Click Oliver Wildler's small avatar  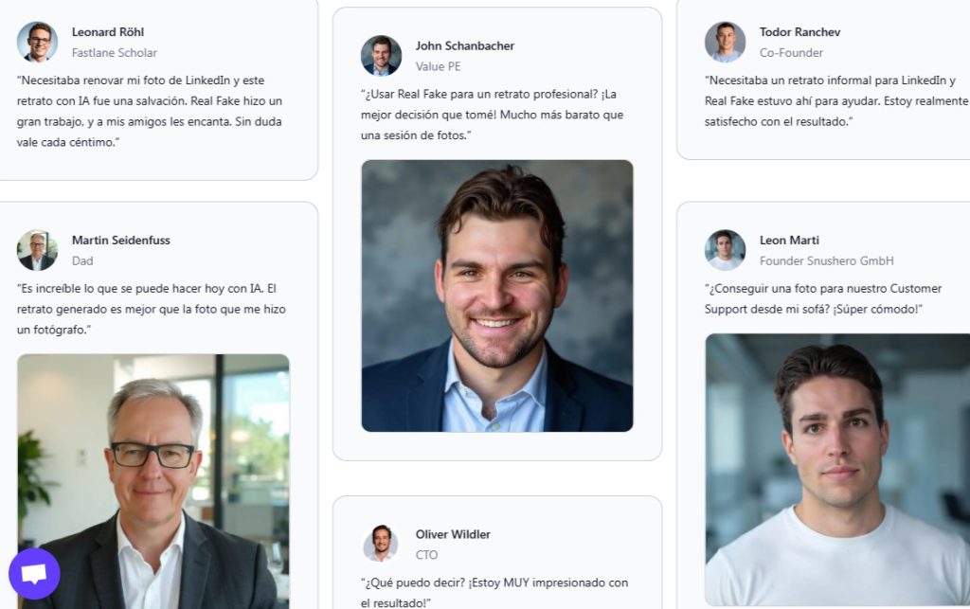pos(381,544)
